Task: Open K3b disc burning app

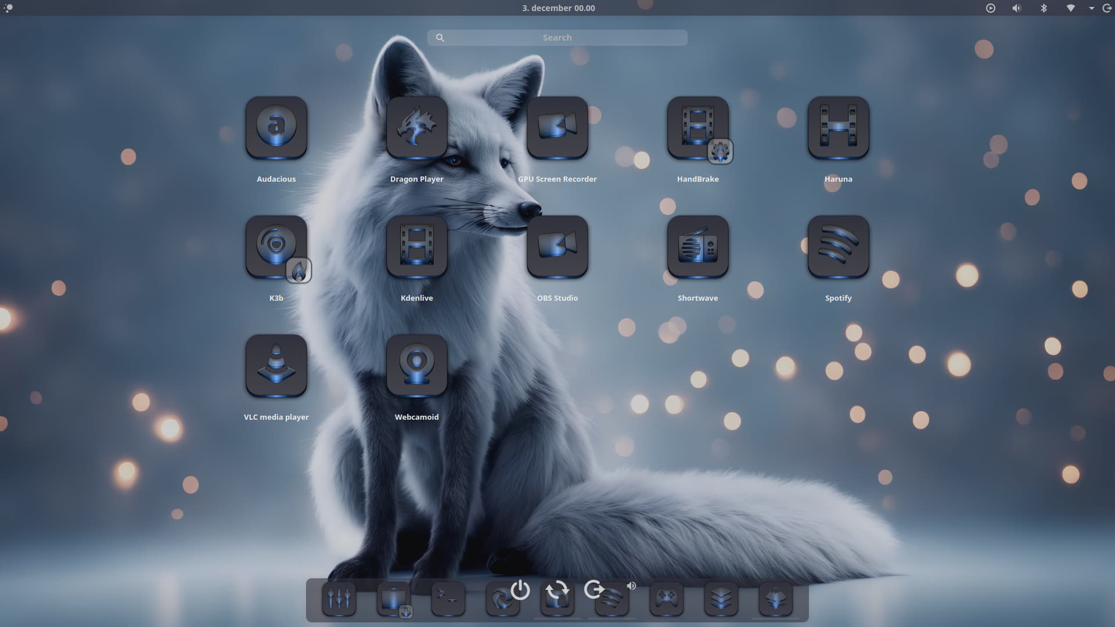Action: (x=276, y=247)
